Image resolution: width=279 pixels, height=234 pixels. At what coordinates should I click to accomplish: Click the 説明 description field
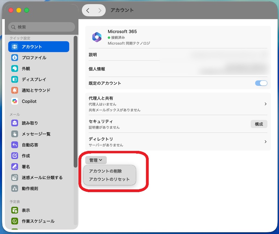[x=178, y=55]
